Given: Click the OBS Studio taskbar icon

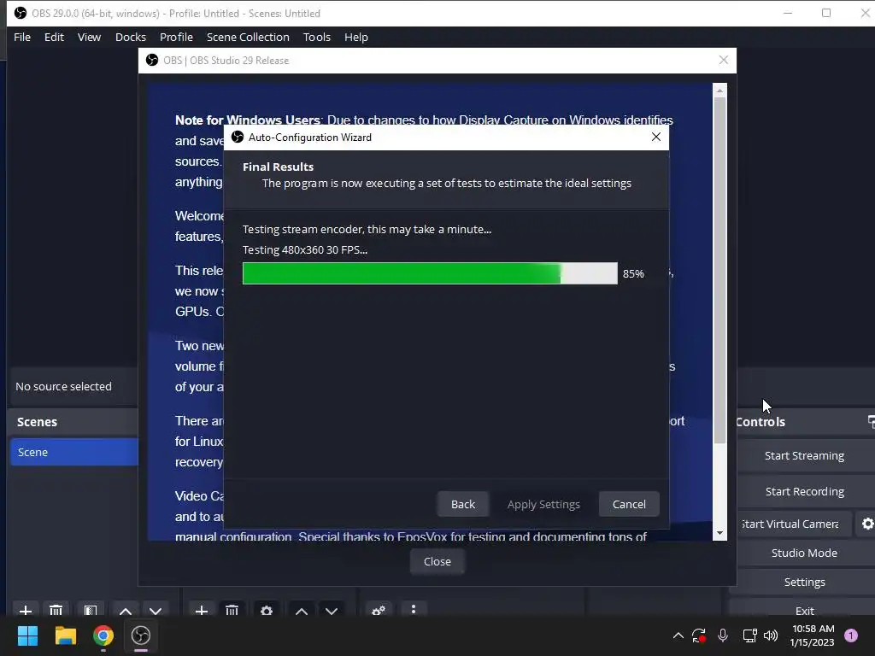Looking at the screenshot, I should point(141,635).
